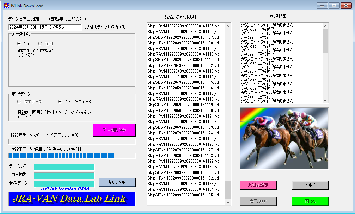Click scroll down arrow in 処理結果 list
Screen dimensions: 355x214
click(325, 100)
